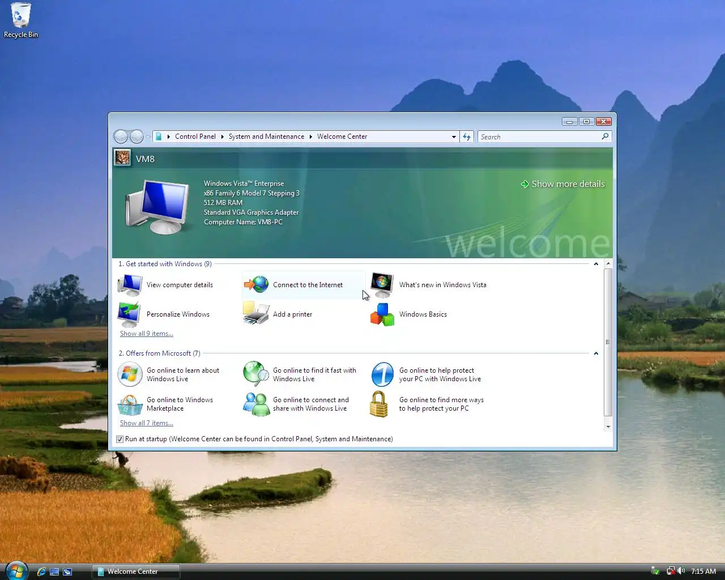This screenshot has height=580, width=725.
Task: Click the Welcome Center breadcrumb
Action: [342, 137]
